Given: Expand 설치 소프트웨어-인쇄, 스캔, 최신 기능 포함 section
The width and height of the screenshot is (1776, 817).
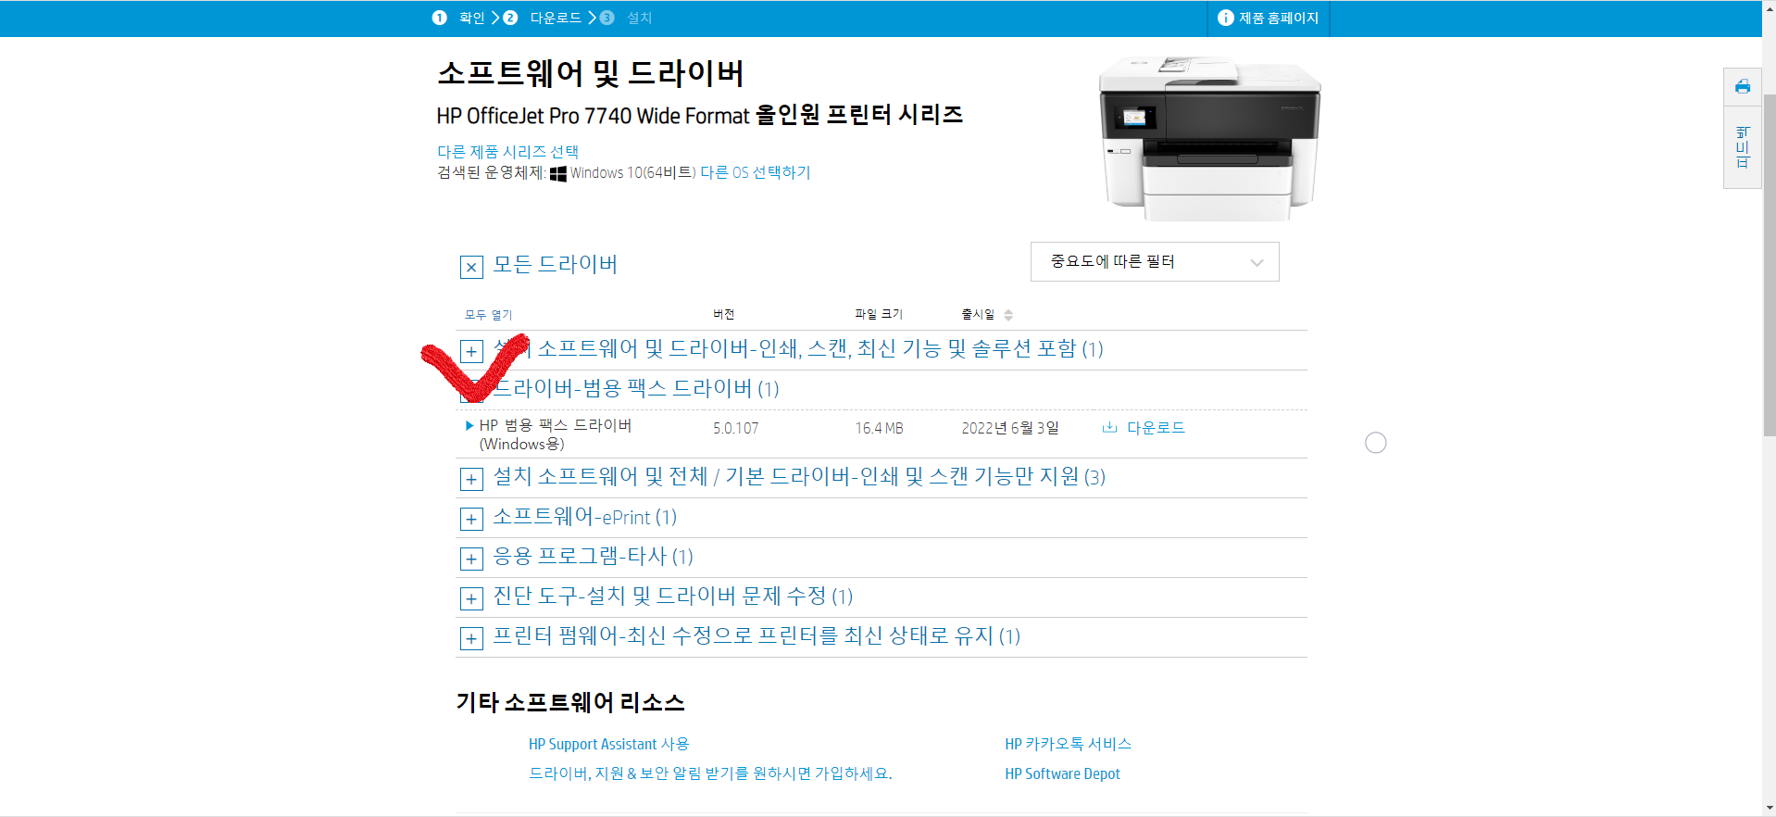Looking at the screenshot, I should (x=471, y=351).
